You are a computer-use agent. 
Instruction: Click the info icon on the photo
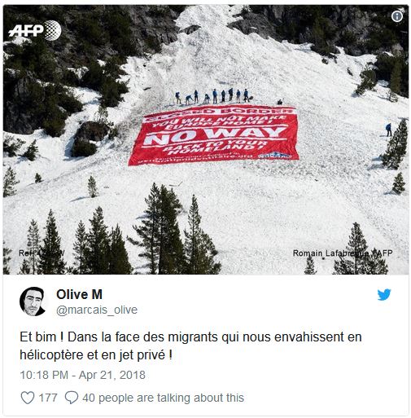pos(397,16)
